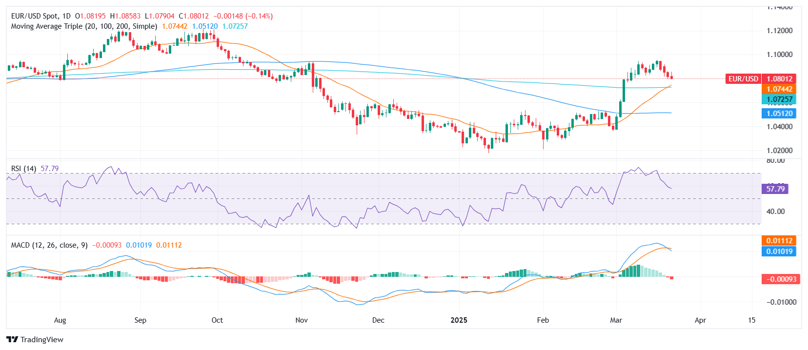Click the blue 0.01019 MACD value tag
Viewport: 808px width, 350px height.
tap(779, 252)
